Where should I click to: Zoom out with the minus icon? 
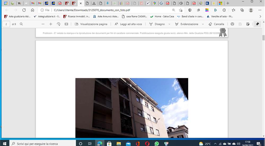43,24
